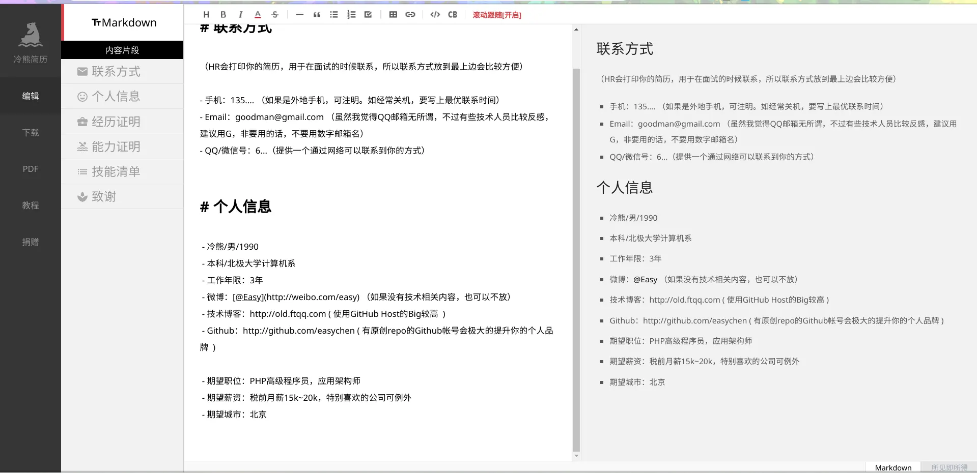977x473 pixels.
Task: Insert the 技能清单 content snippet
Action: (x=122, y=171)
